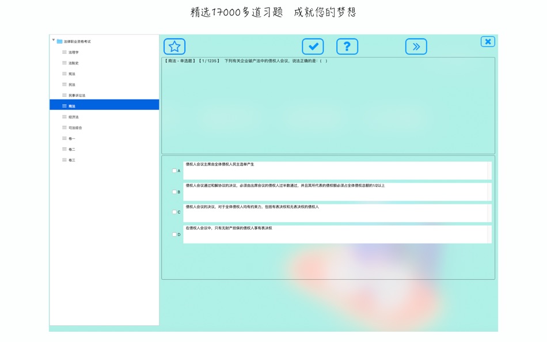Image resolution: width=547 pixels, height=342 pixels.
Task: Click option A answer text field
Action: [x=337, y=170]
